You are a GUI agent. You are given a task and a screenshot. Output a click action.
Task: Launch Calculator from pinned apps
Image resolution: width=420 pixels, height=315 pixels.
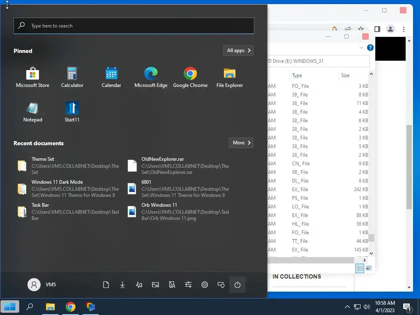pyautogui.click(x=72, y=78)
